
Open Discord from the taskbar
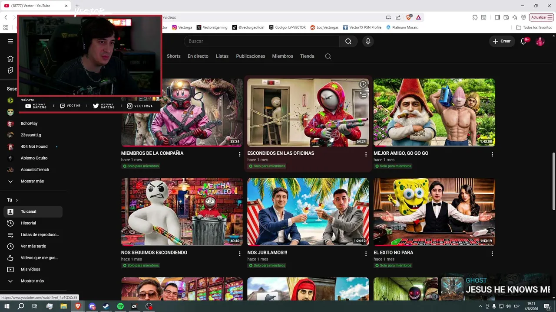coord(92,306)
